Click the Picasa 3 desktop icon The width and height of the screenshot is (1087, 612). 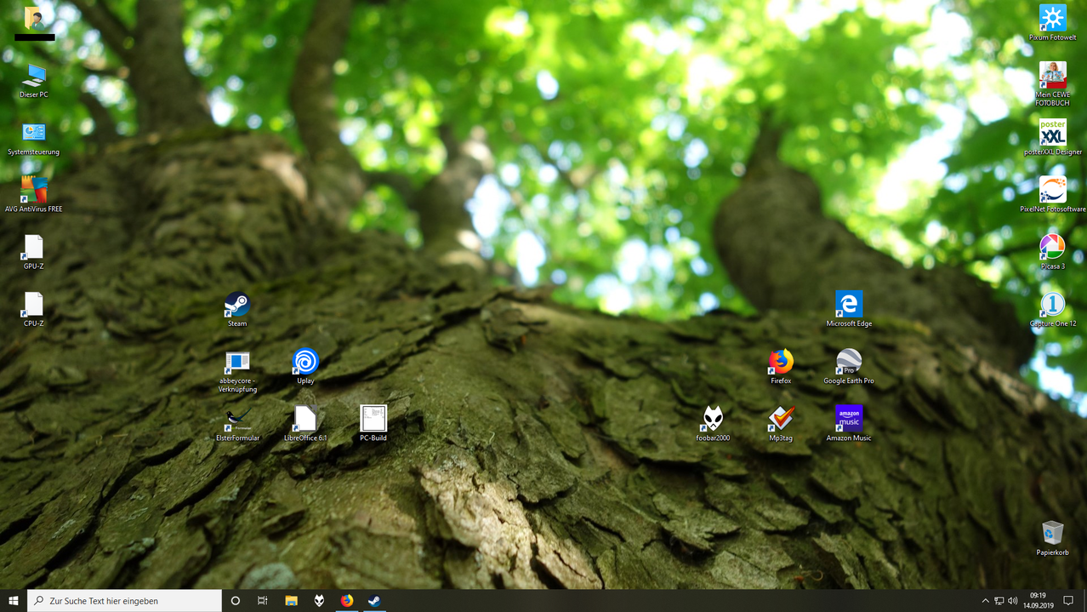point(1052,248)
